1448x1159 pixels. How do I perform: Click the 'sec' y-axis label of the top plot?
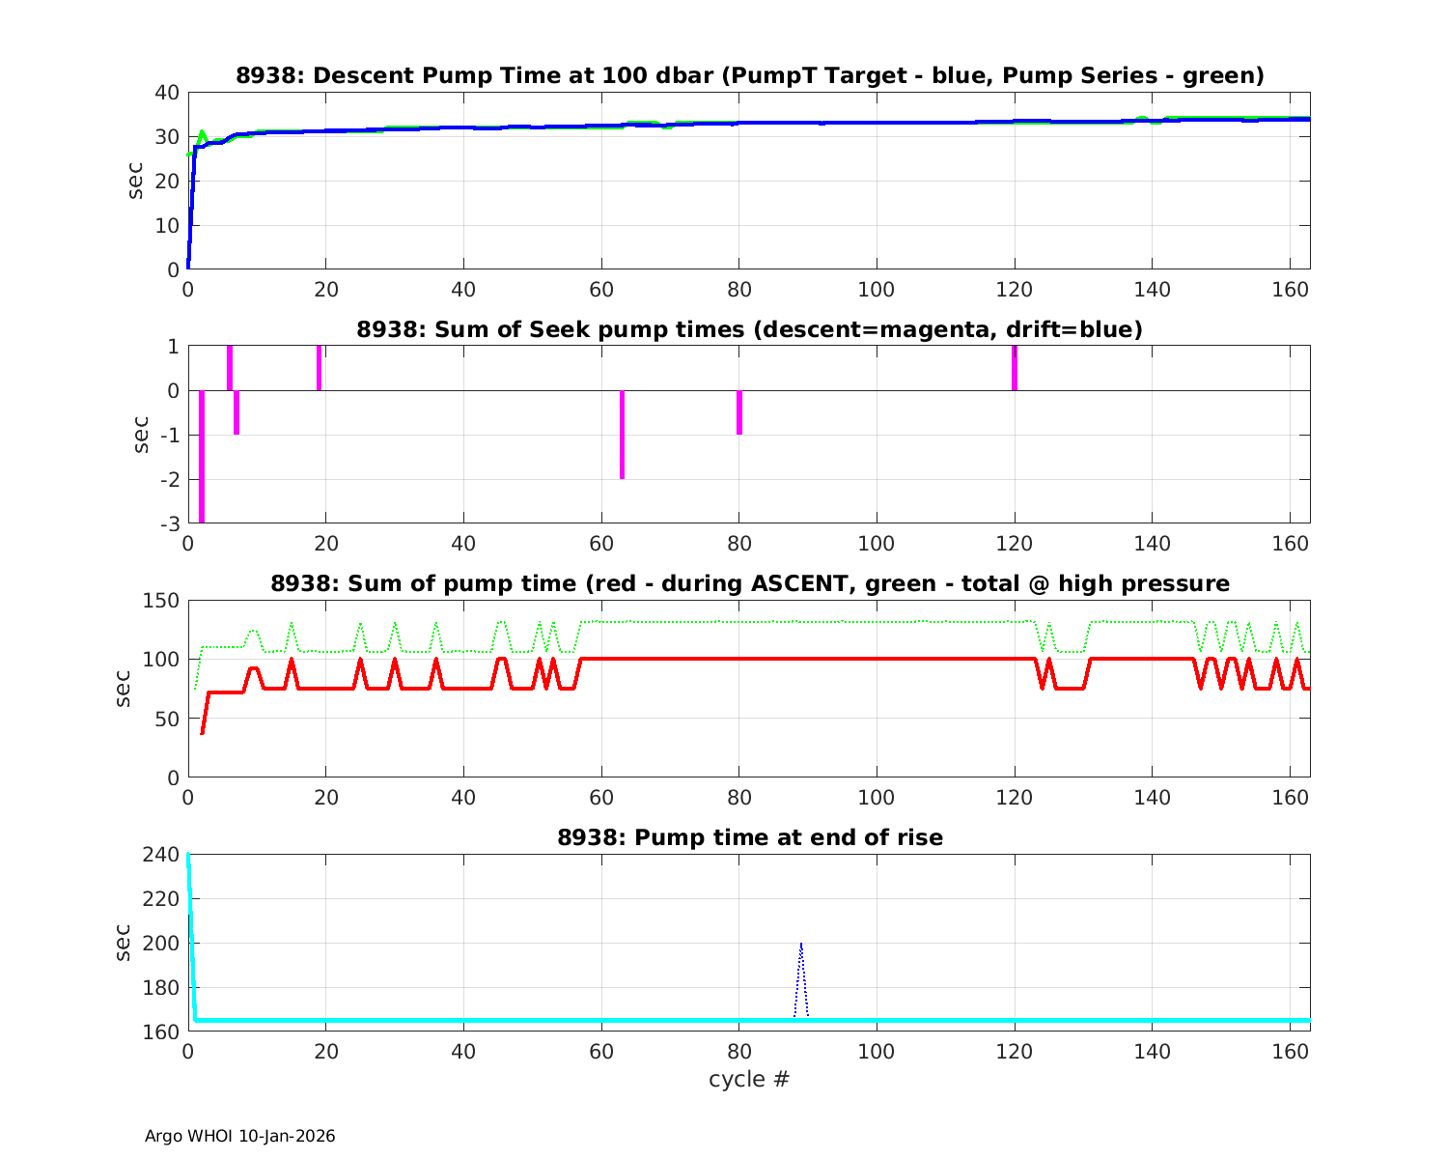(x=136, y=181)
